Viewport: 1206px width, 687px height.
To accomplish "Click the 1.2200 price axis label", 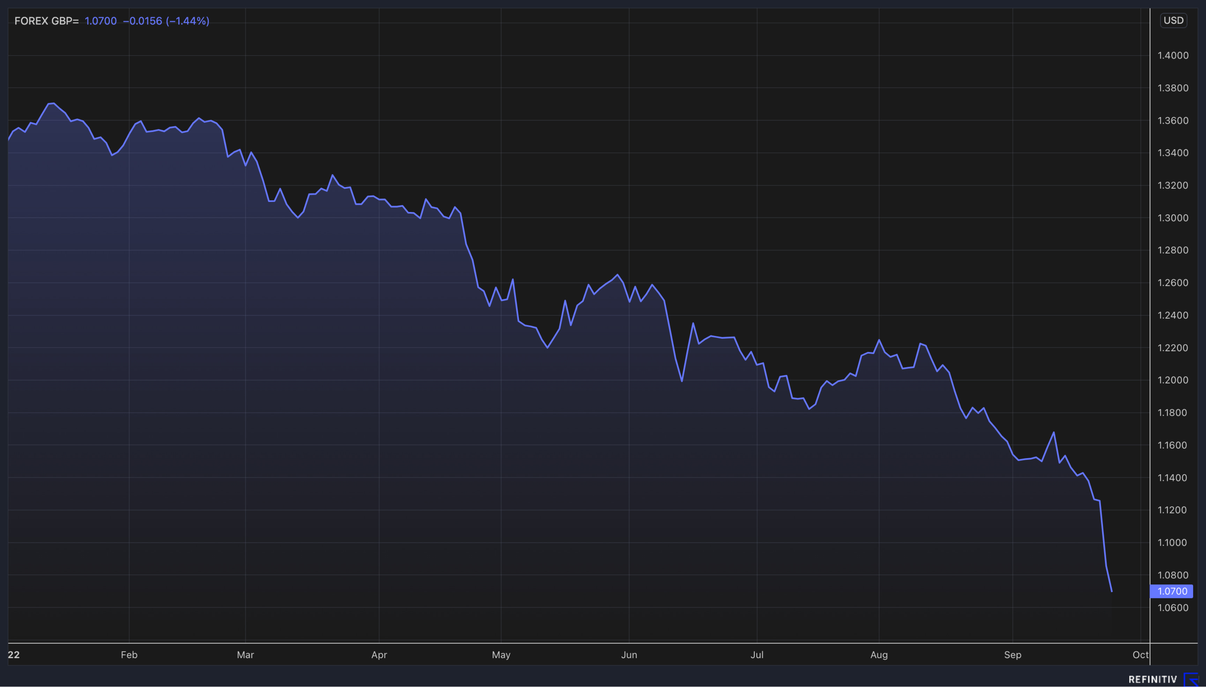I will pyautogui.click(x=1172, y=347).
